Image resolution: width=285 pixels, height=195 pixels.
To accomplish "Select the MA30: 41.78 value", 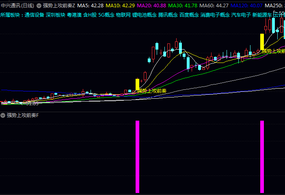I will click(183, 6).
